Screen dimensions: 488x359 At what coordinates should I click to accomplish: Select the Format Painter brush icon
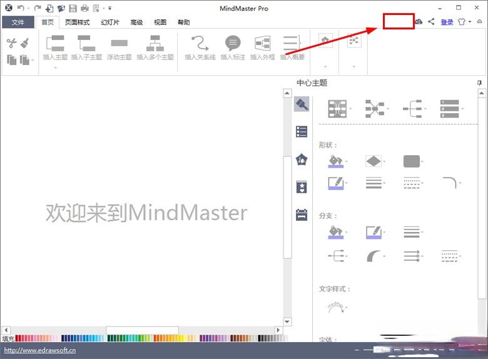[25, 43]
